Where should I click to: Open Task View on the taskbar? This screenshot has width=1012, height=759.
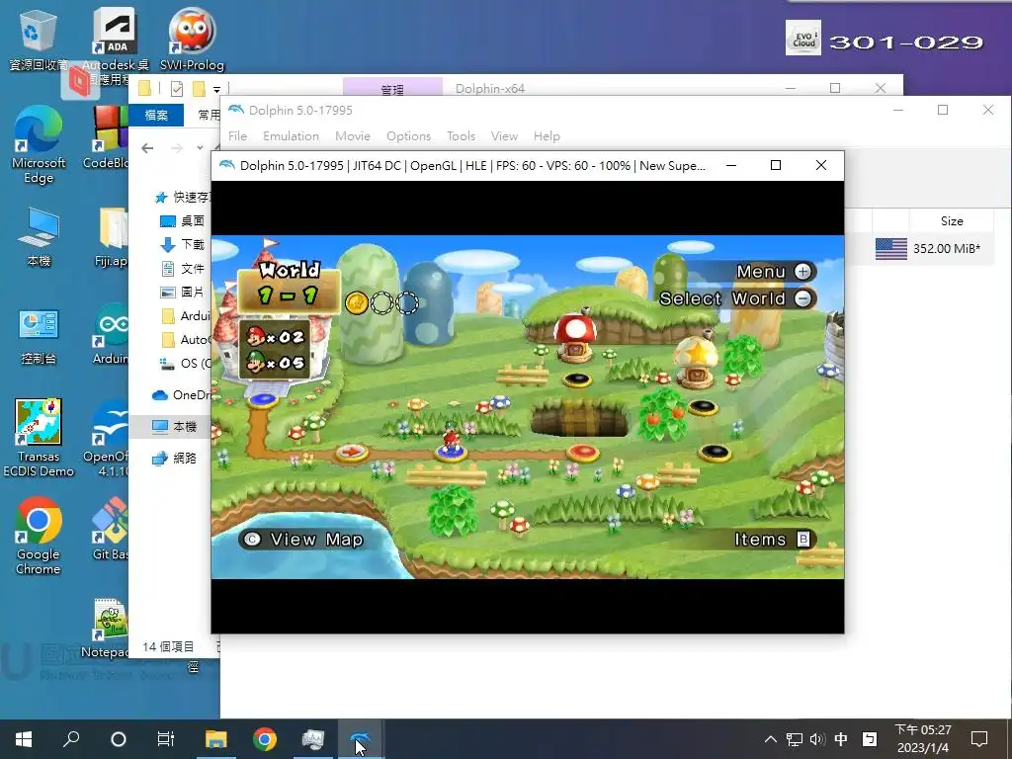pos(166,738)
